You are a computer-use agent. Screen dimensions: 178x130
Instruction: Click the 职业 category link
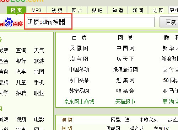(x=39, y=93)
